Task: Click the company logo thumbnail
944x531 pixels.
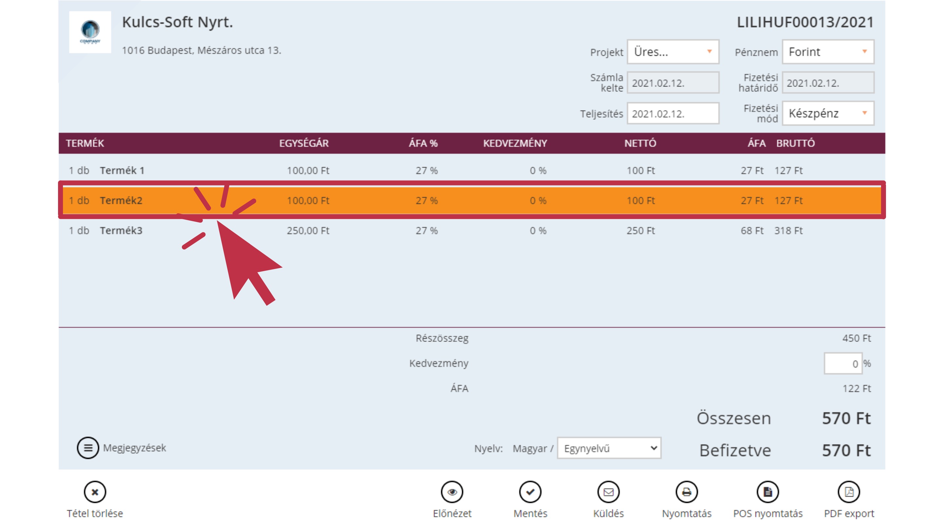Action: point(90,32)
